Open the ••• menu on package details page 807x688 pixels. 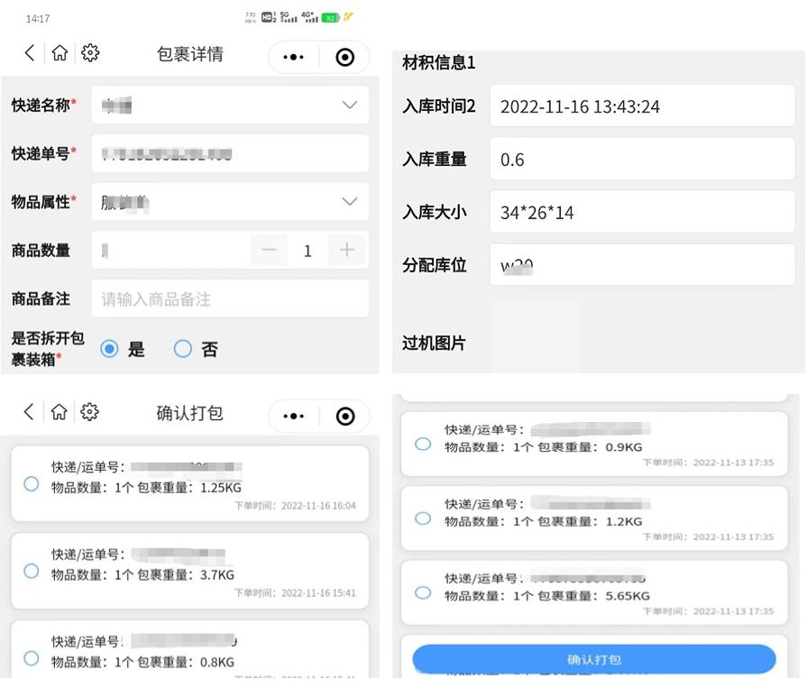292,57
